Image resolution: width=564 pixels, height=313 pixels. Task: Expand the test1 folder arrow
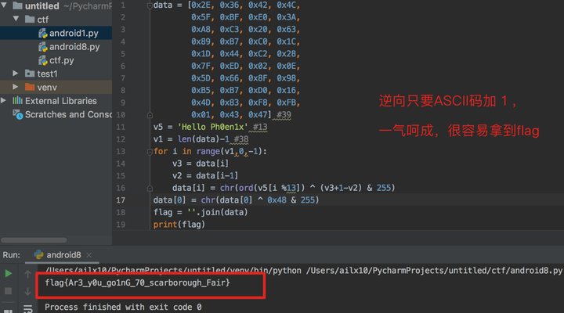click(x=16, y=74)
